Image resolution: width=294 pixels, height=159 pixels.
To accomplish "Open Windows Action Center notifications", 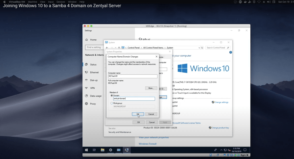I will (245, 150).
